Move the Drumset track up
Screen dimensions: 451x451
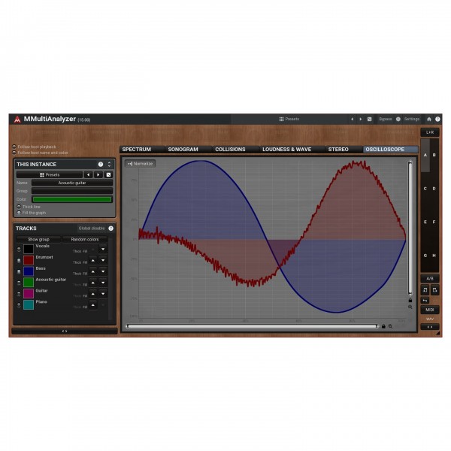[93, 260]
